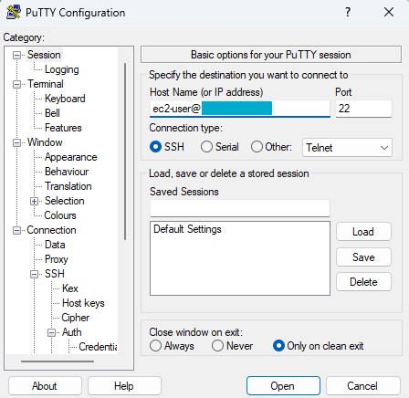
Task: Delete the selected saved session
Action: 363,282
